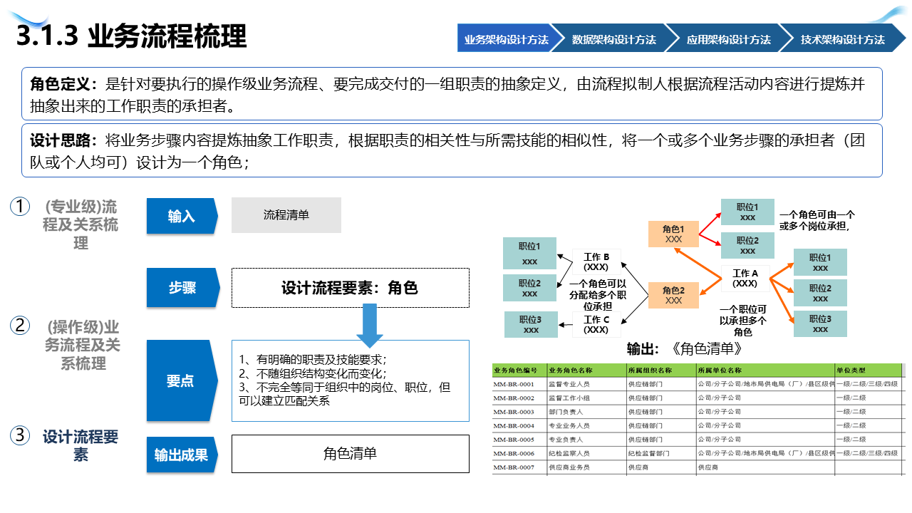
Task: Click 职位1 box connected to 角色1
Action: (747, 212)
